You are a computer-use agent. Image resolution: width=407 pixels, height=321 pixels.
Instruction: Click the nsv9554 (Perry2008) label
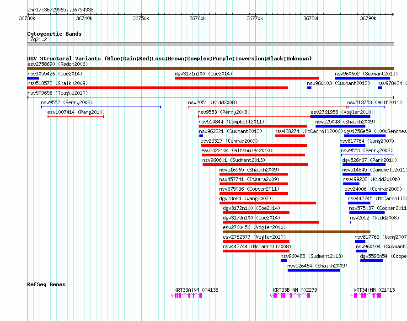click(x=367, y=150)
